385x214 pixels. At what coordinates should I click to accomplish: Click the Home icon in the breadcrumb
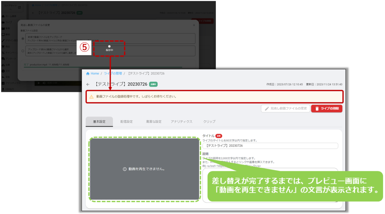coord(88,74)
